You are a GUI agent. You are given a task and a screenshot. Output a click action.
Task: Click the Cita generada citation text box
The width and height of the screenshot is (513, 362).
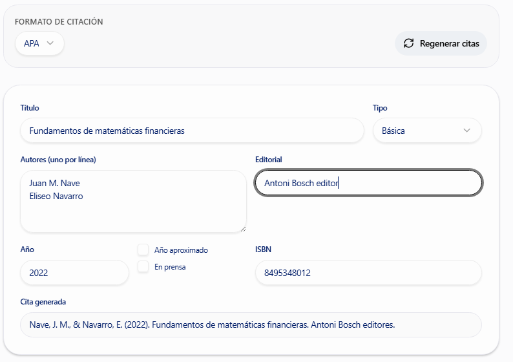(251, 325)
